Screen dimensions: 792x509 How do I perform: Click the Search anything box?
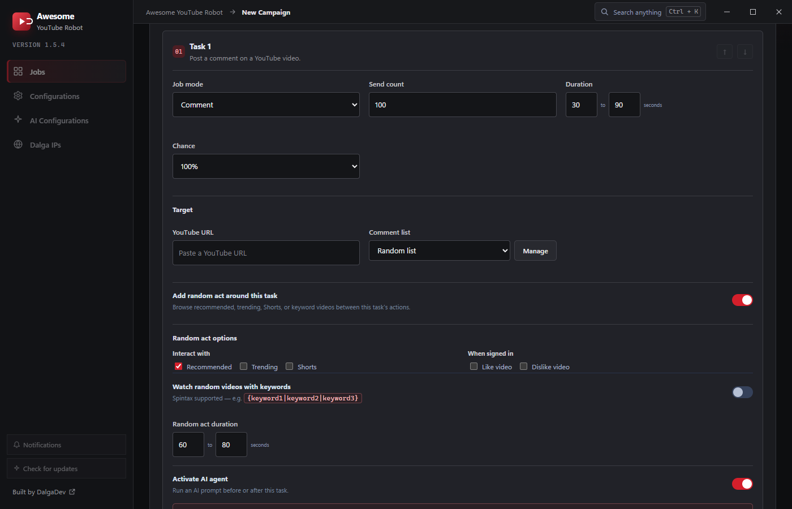point(650,12)
